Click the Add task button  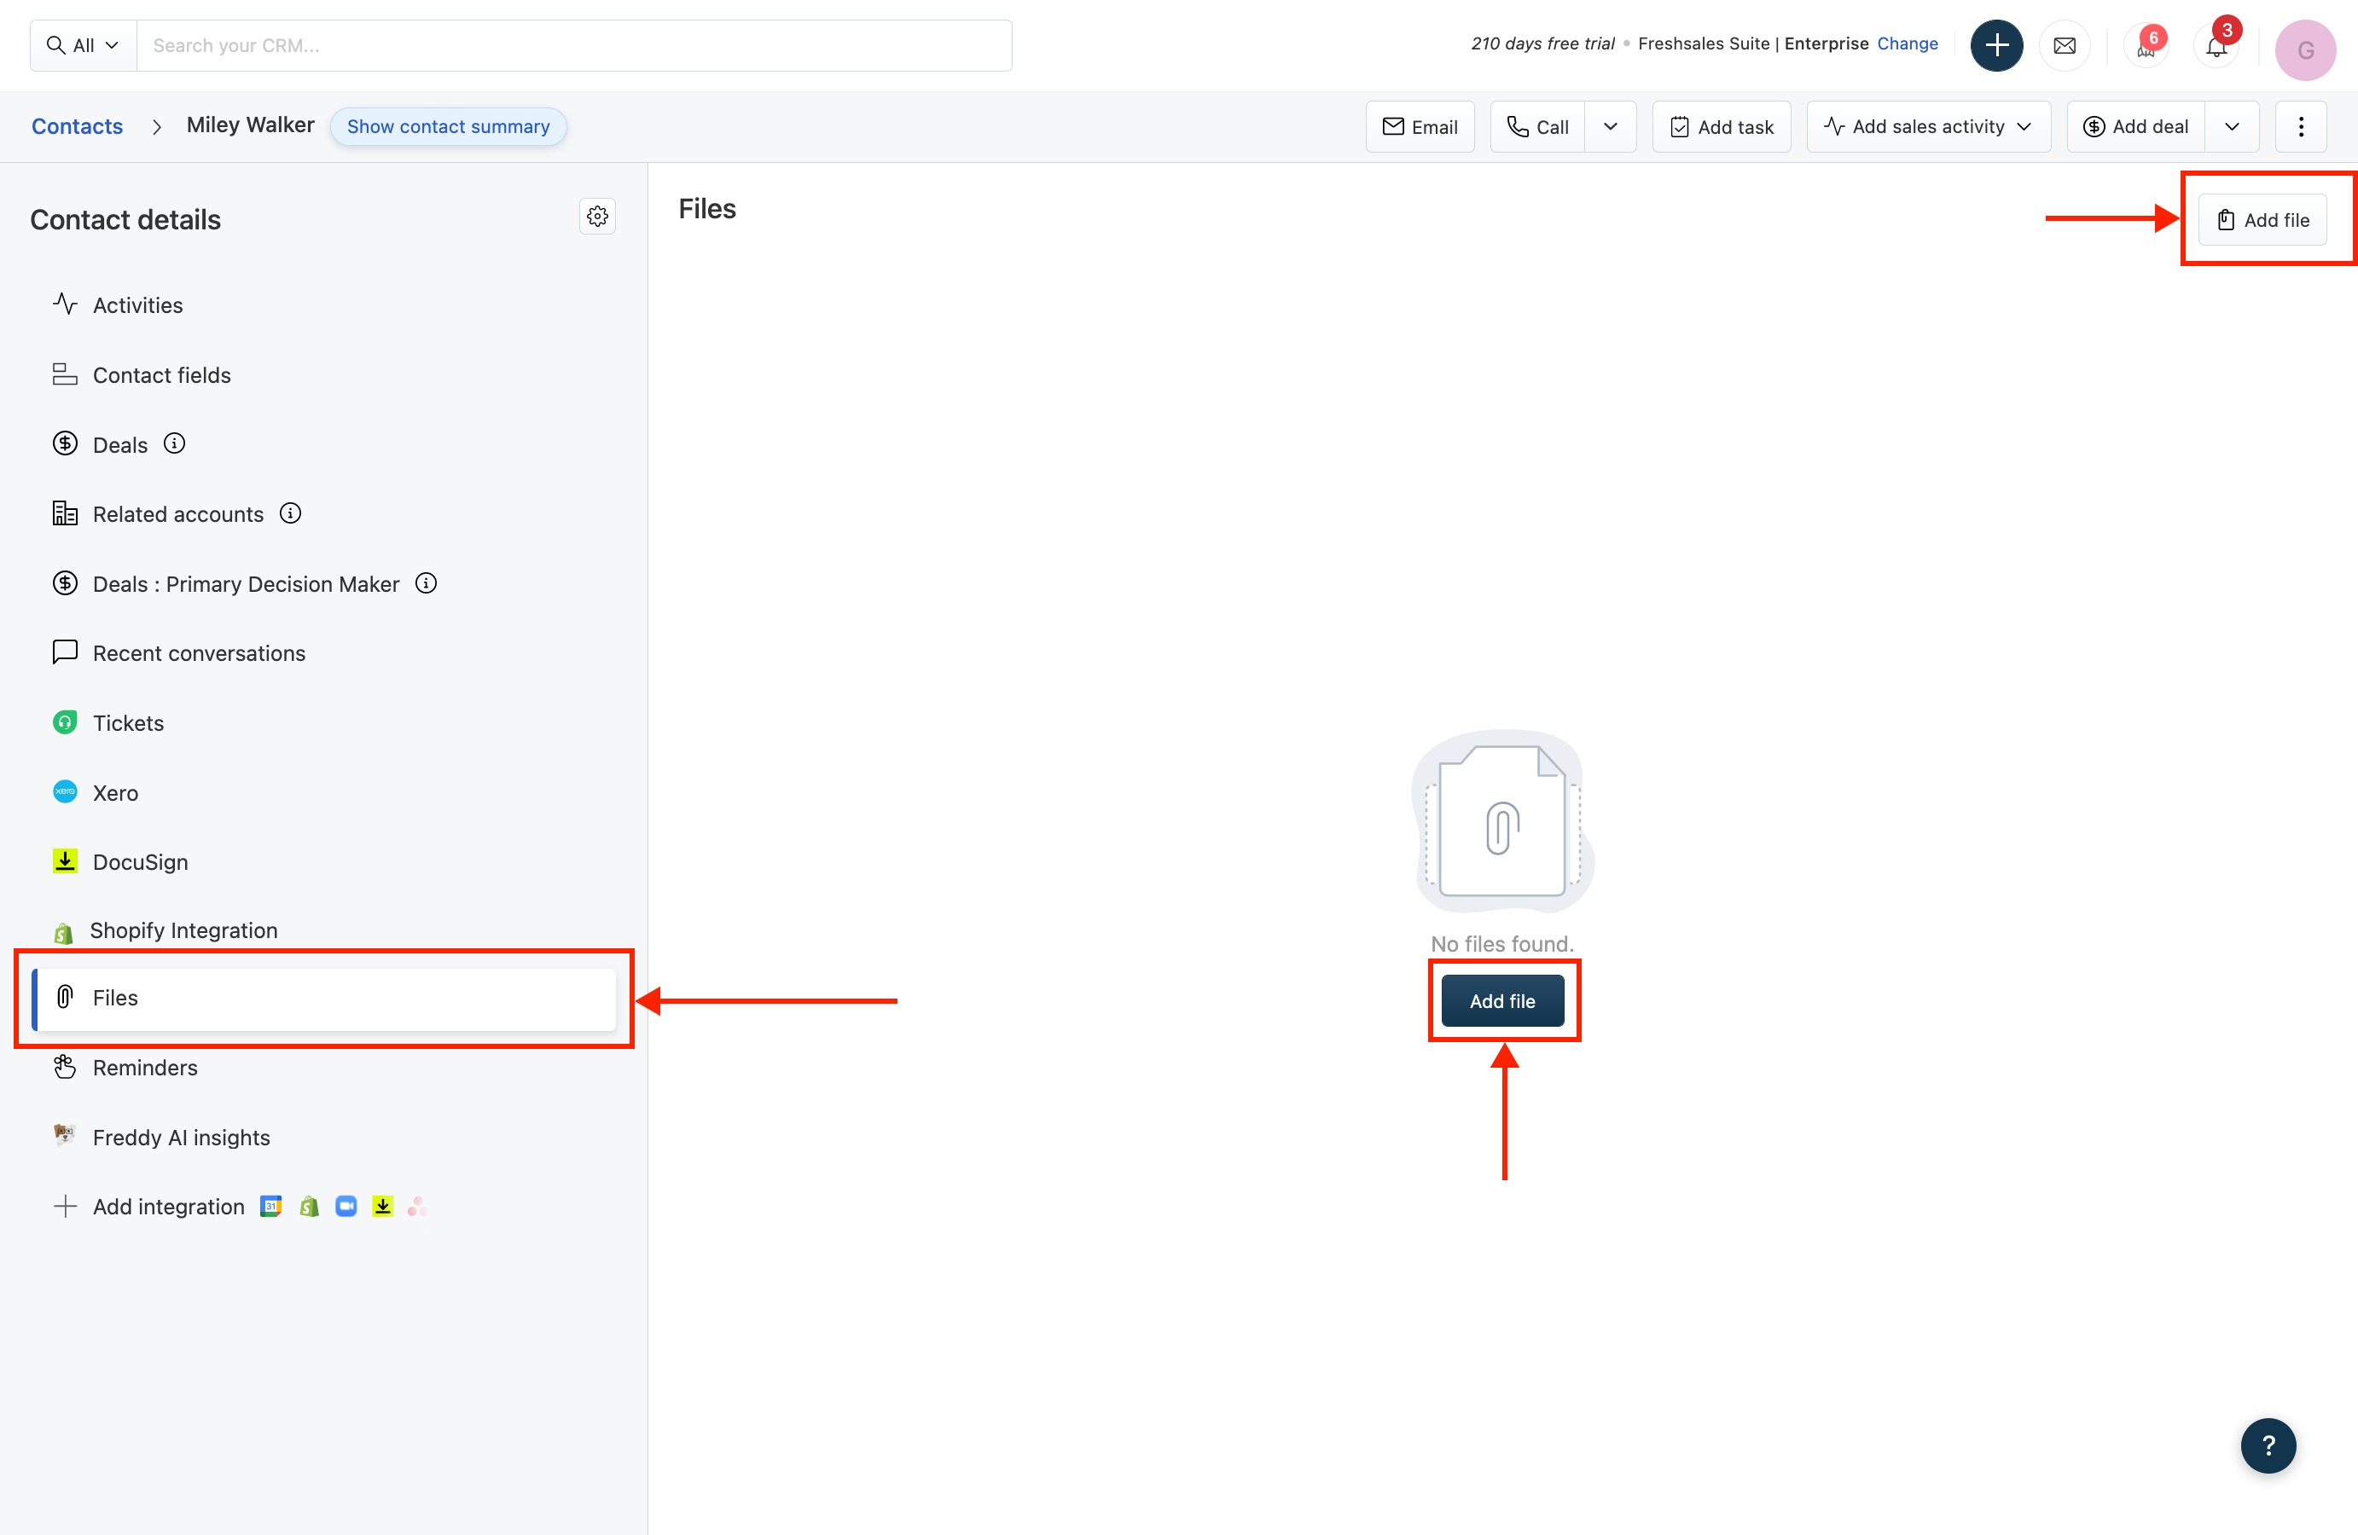(1721, 127)
